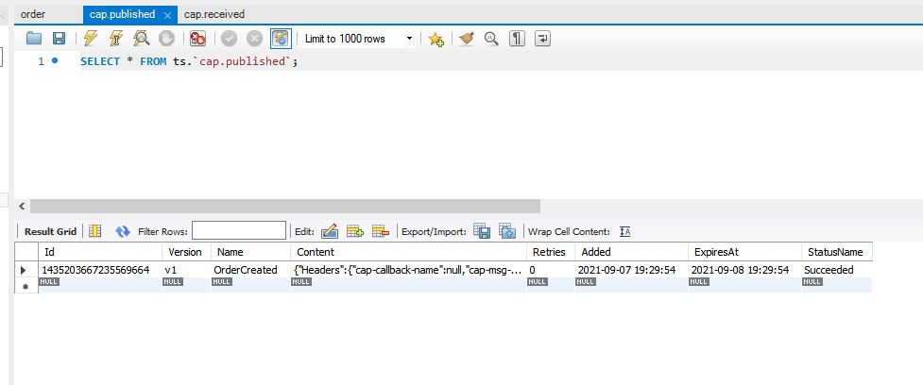Screen dimensions: 923x385
Task: Select Added 2021-09-07 19:29:54 cell
Action: (x=631, y=270)
